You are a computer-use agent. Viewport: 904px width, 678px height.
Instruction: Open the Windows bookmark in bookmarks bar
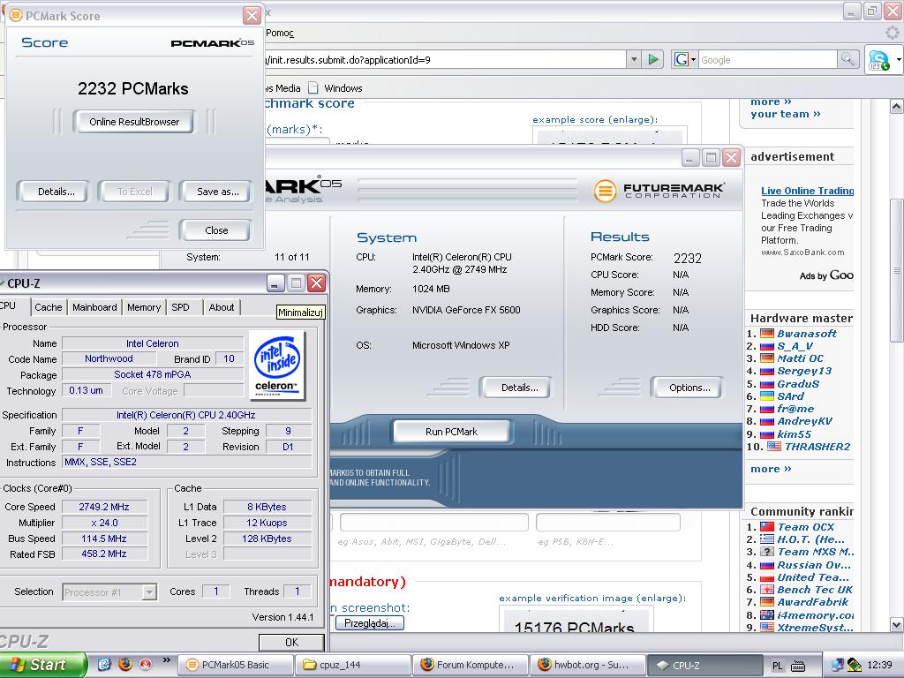coord(335,88)
